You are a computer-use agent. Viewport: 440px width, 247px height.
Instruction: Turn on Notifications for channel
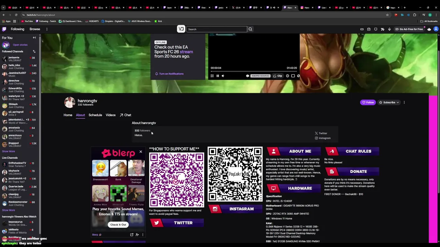[169, 74]
